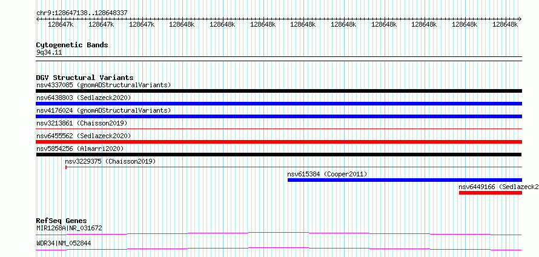
Task: Select the magenta line of WDR34
Action: tap(279, 249)
